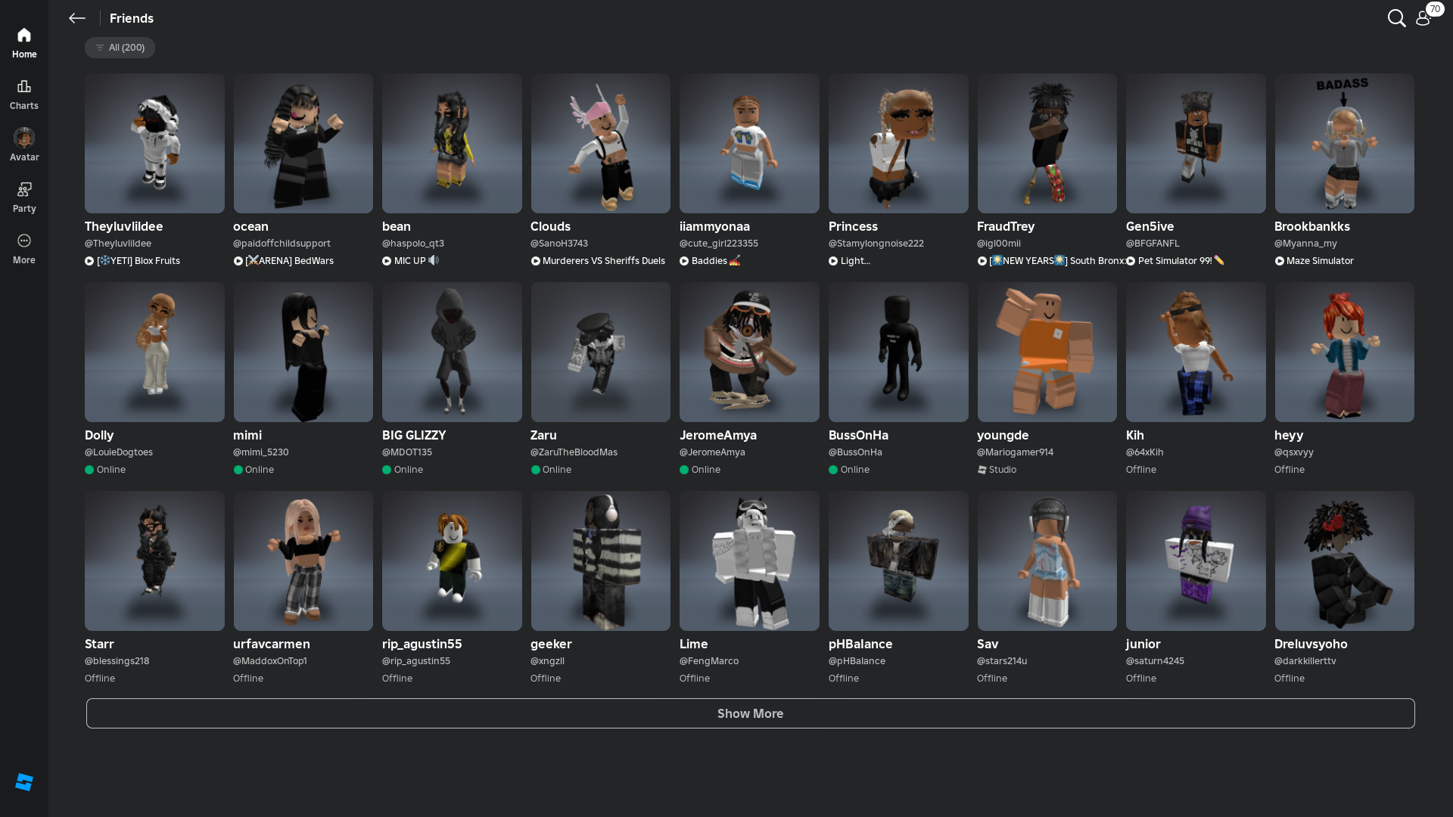Open BIG GLIZZY's profile thumbnail
The width and height of the screenshot is (1453, 817).
452,352
